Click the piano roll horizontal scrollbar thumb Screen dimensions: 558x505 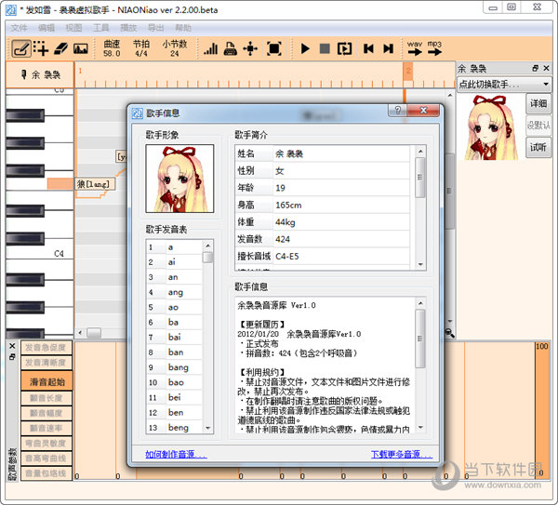pos(94,333)
